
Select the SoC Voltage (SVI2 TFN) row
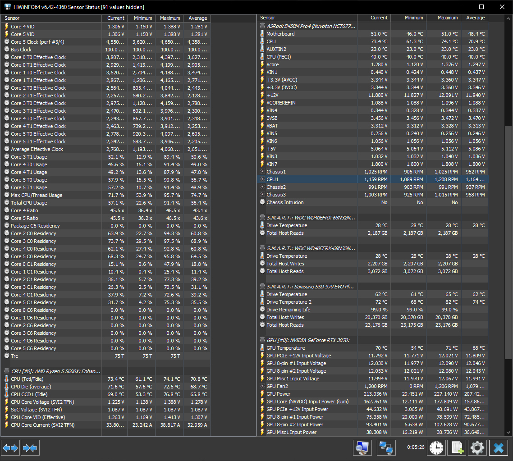[105, 410]
